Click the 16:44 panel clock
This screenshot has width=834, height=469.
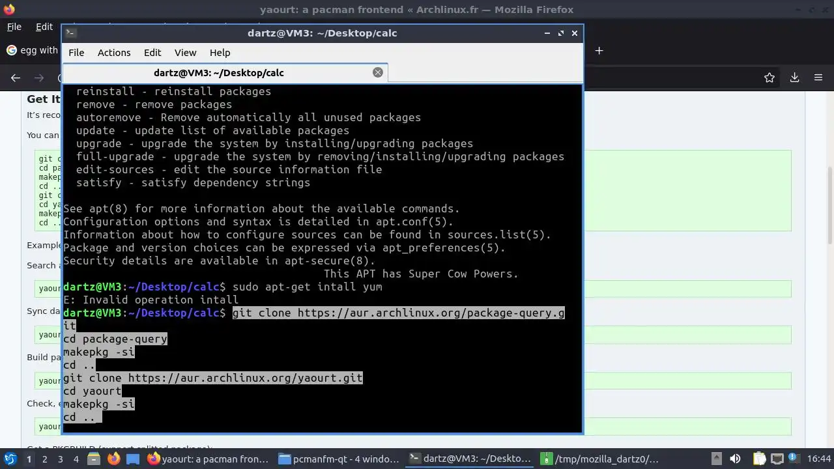point(819,459)
